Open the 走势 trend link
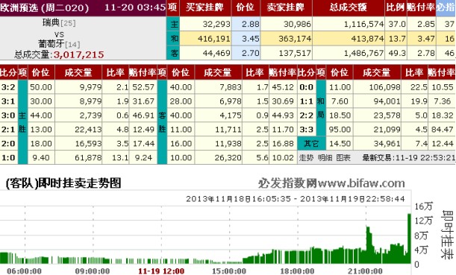The height and width of the screenshot is (275, 456). 306,158
